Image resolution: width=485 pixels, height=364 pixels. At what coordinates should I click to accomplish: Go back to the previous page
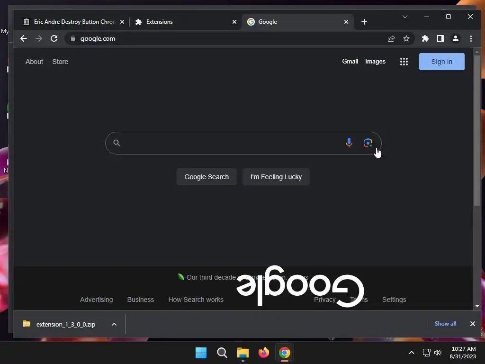coord(24,38)
